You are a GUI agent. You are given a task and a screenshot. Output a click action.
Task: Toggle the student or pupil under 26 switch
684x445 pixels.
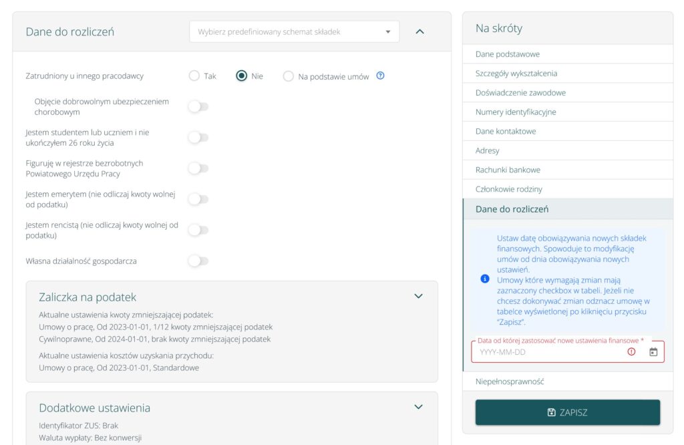click(198, 138)
